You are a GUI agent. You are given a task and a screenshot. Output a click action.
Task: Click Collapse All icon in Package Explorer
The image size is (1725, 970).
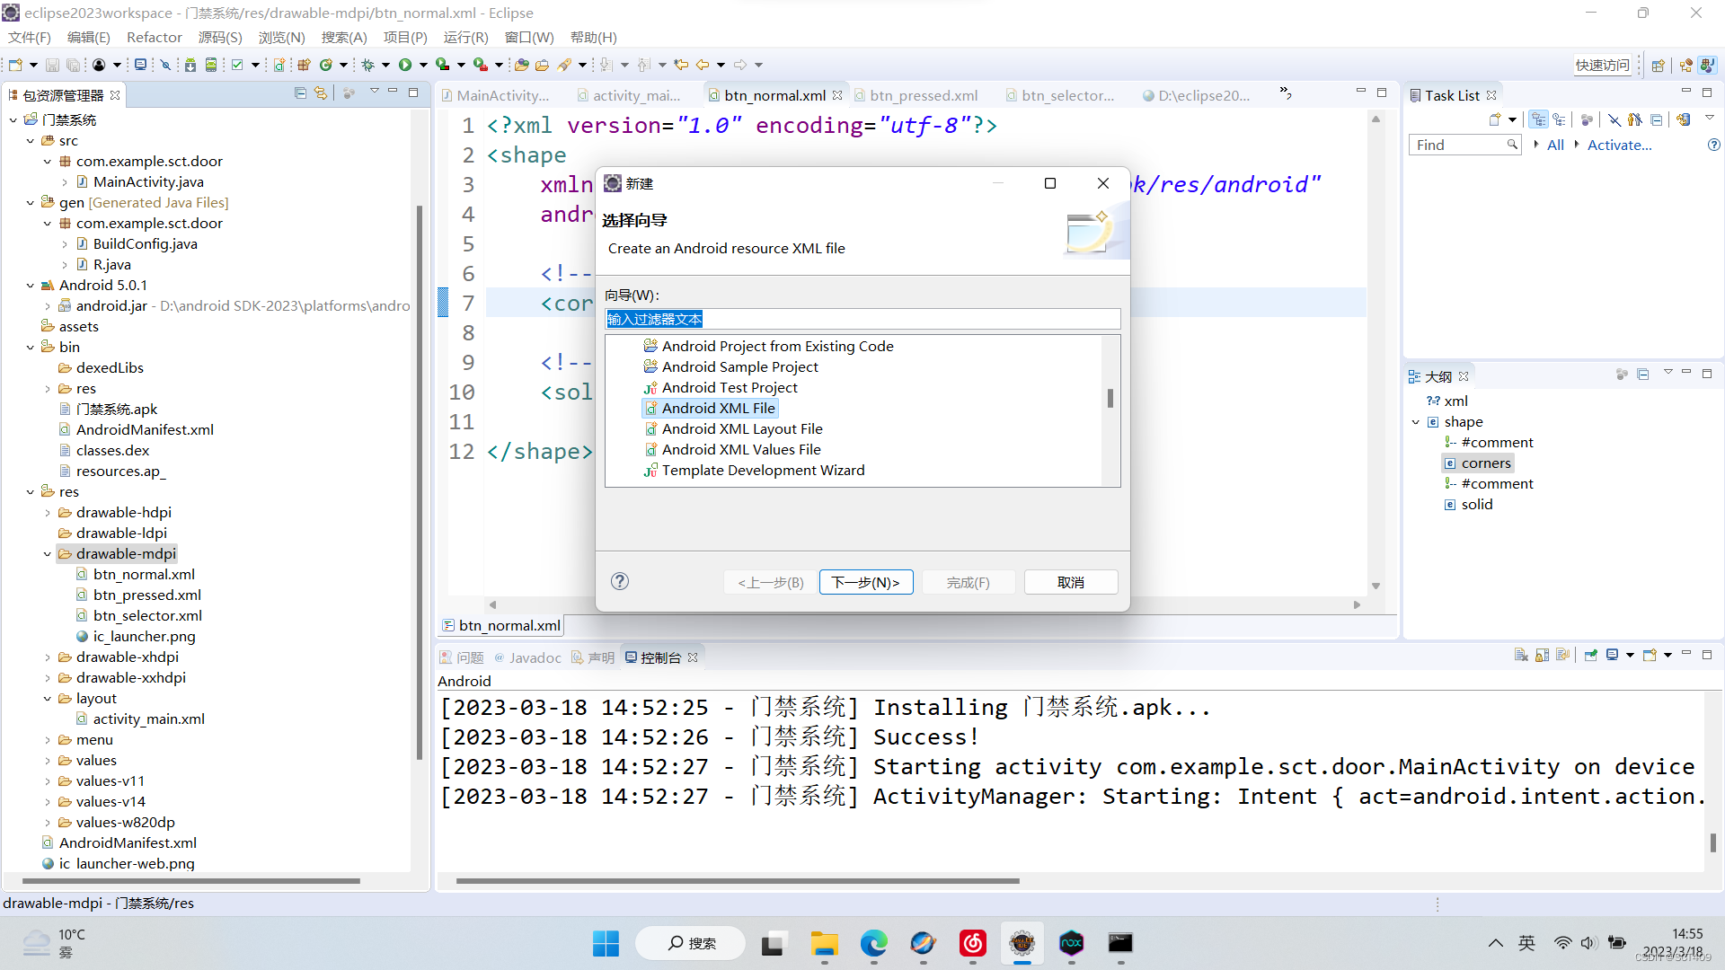tap(301, 93)
